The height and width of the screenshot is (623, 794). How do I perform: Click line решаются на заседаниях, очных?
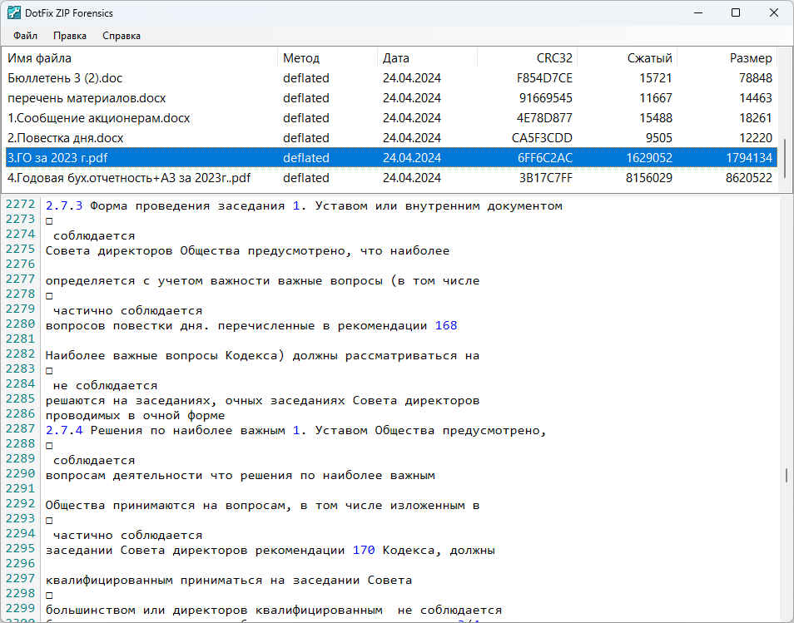[x=262, y=401]
